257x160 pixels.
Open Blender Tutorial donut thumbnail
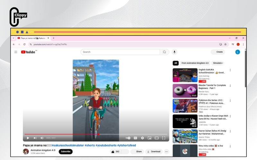[x=185, y=91]
